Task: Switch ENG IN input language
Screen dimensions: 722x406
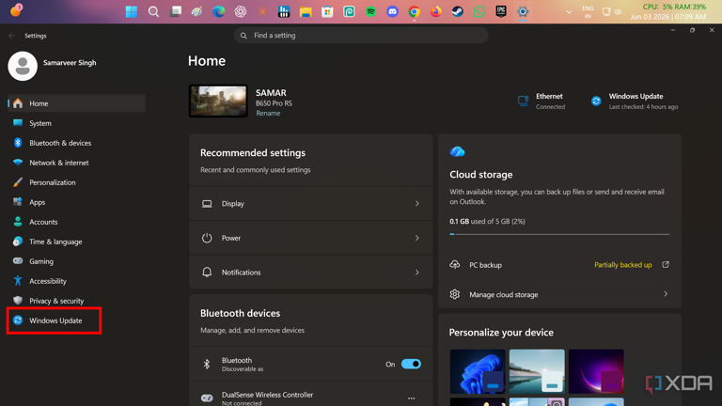Action: click(x=588, y=12)
